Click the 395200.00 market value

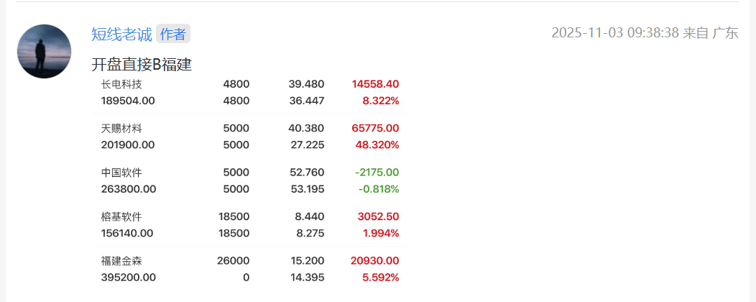[x=129, y=278]
